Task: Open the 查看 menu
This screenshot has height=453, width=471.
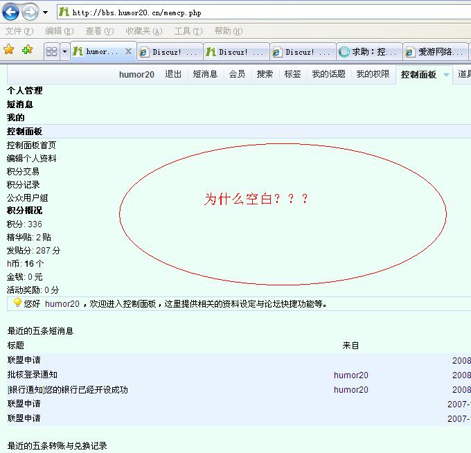Action: 100,31
